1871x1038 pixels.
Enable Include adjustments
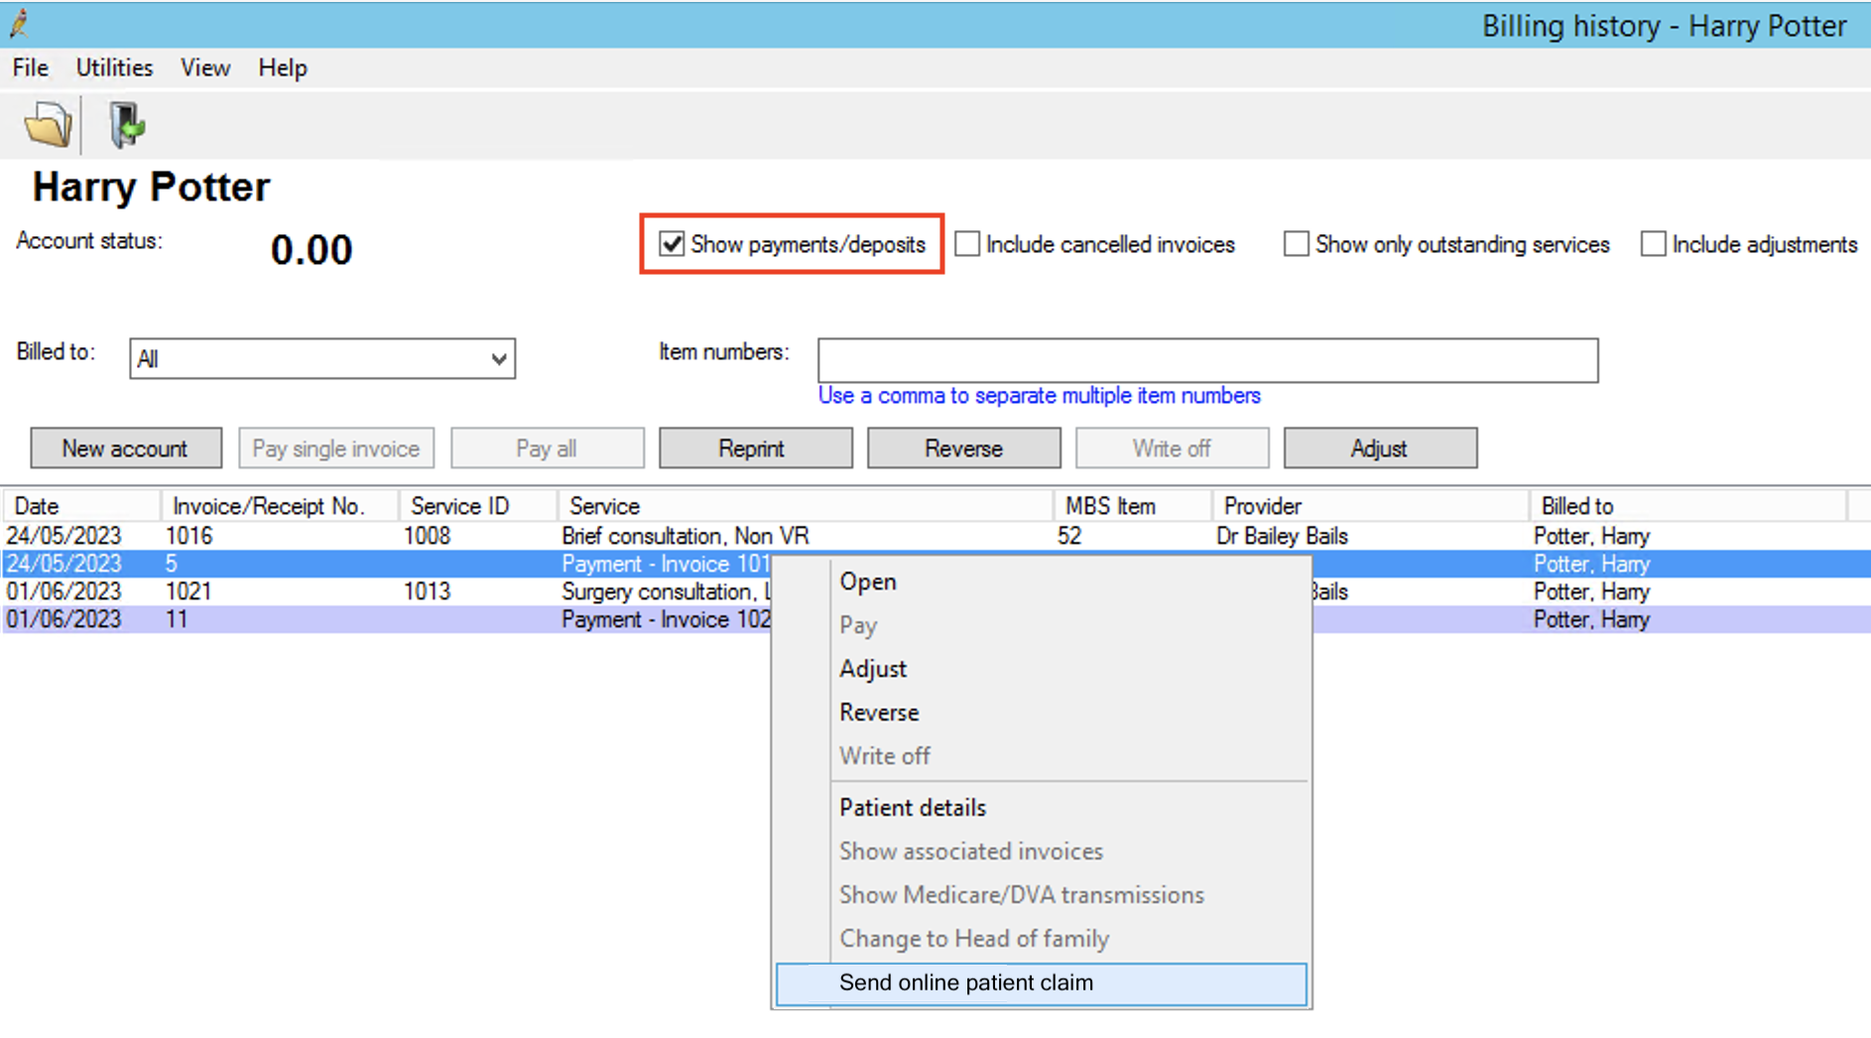point(1652,244)
